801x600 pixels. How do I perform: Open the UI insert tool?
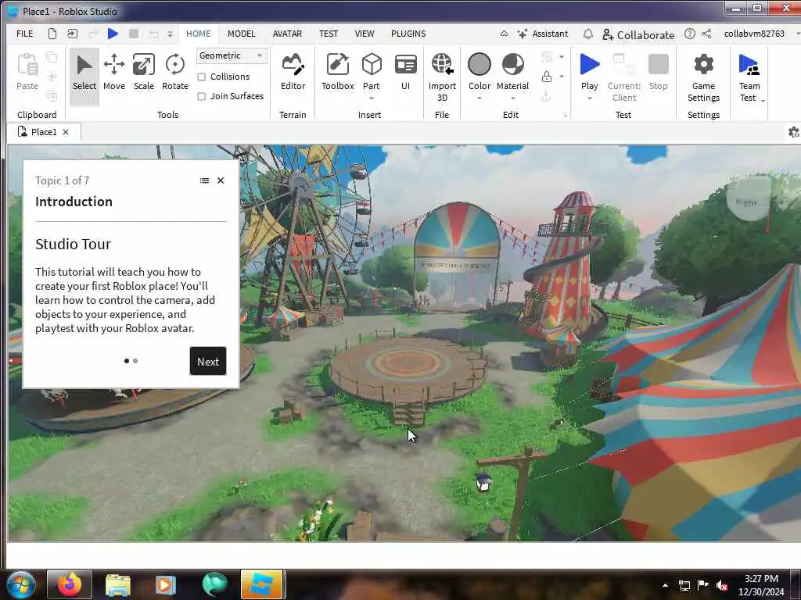point(406,73)
